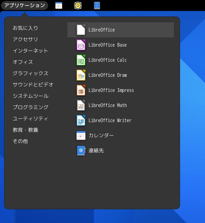Screen dimensions: 205x223
Task: Click the LibreOffice Calc spreadsheet icon
Action: [81, 60]
